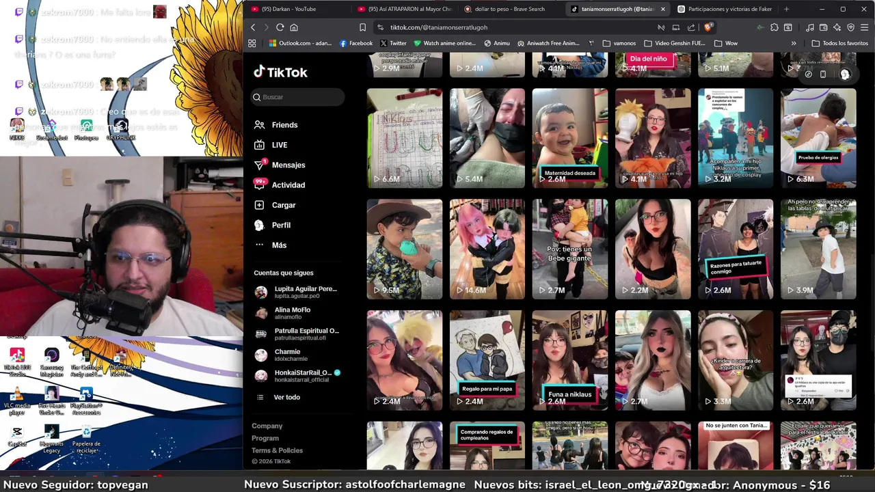Reload the TikTok page
The width and height of the screenshot is (875, 492).
click(280, 27)
